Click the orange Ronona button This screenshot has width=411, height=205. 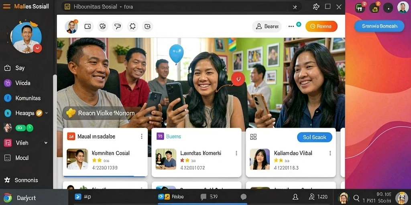point(321,26)
